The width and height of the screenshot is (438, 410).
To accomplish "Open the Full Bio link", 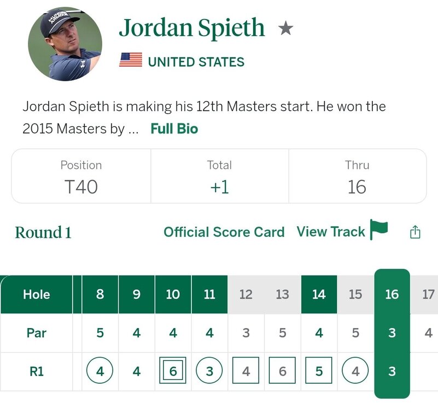I will point(174,129).
